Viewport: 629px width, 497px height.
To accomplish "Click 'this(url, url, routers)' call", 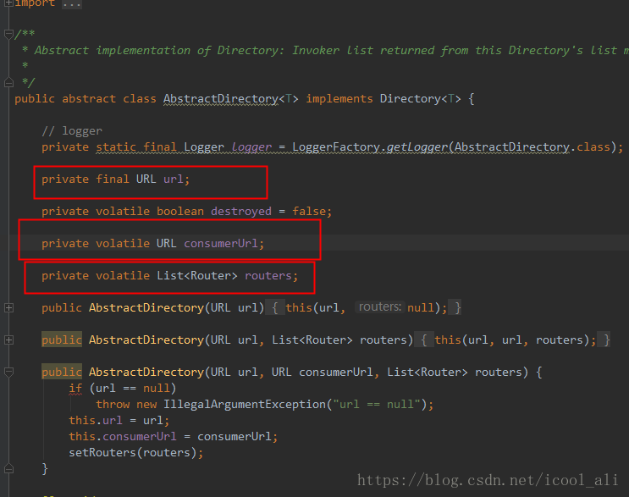I will (512, 340).
